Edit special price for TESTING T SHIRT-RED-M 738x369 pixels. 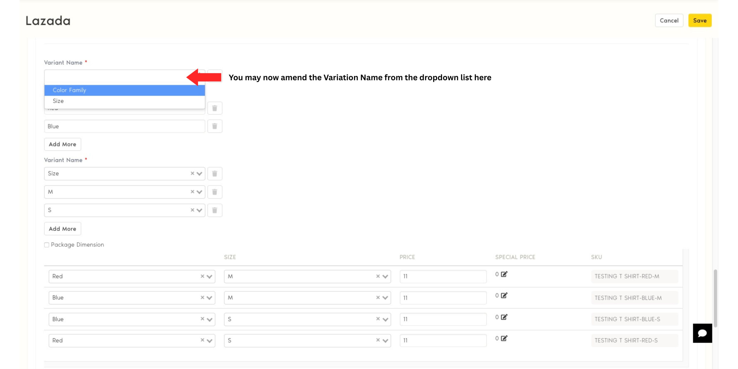pos(504,274)
